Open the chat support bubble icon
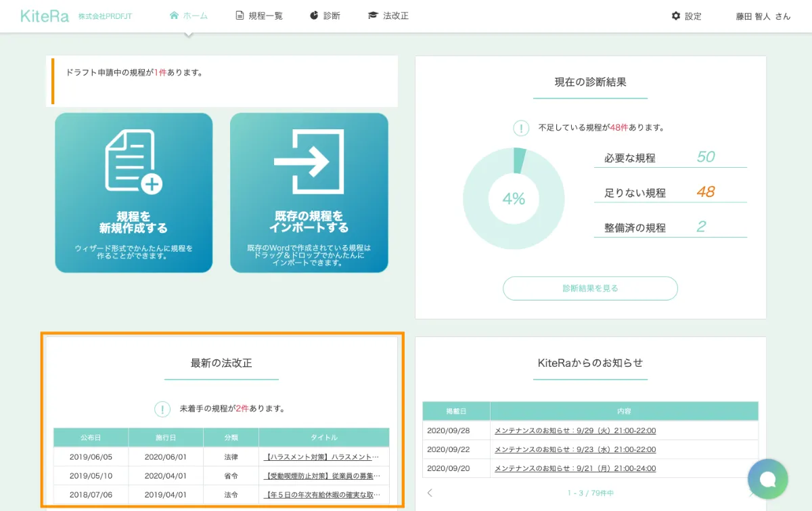The width and height of the screenshot is (812, 511). [x=768, y=479]
